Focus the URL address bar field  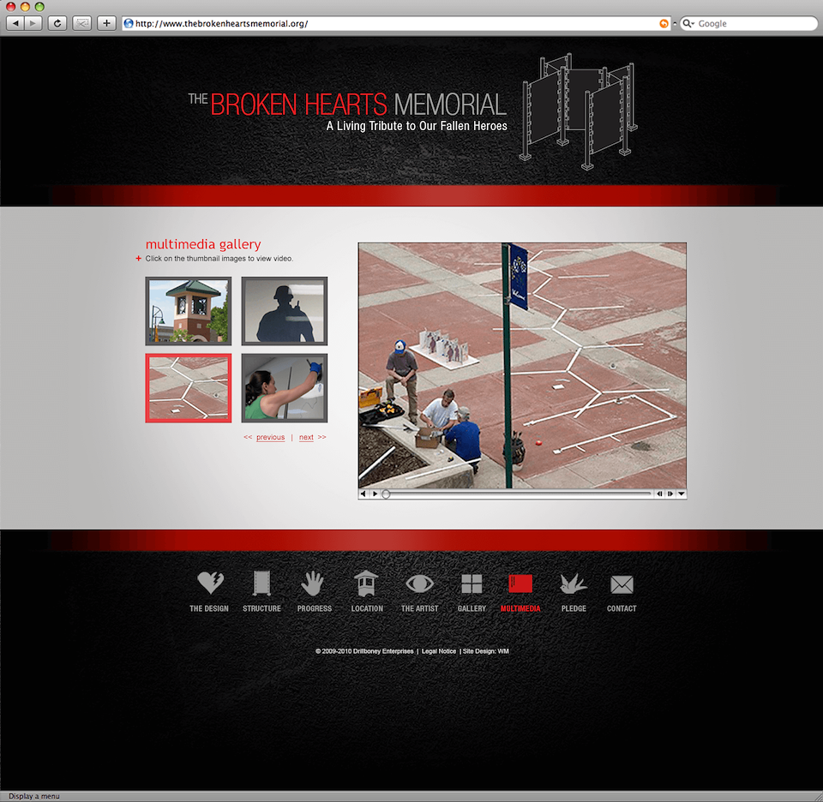pyautogui.click(x=396, y=24)
